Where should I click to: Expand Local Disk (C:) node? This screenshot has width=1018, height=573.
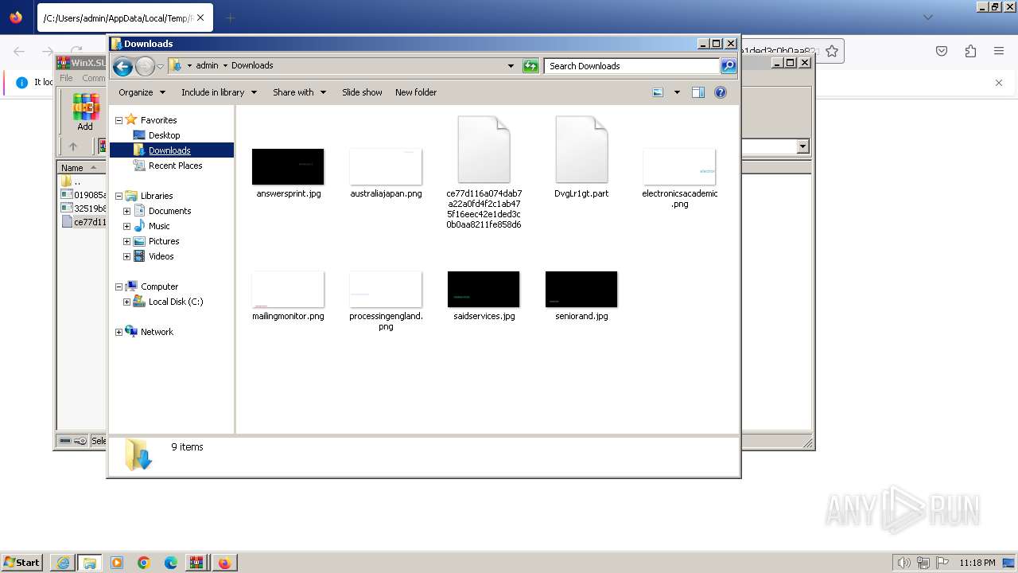pyautogui.click(x=126, y=302)
